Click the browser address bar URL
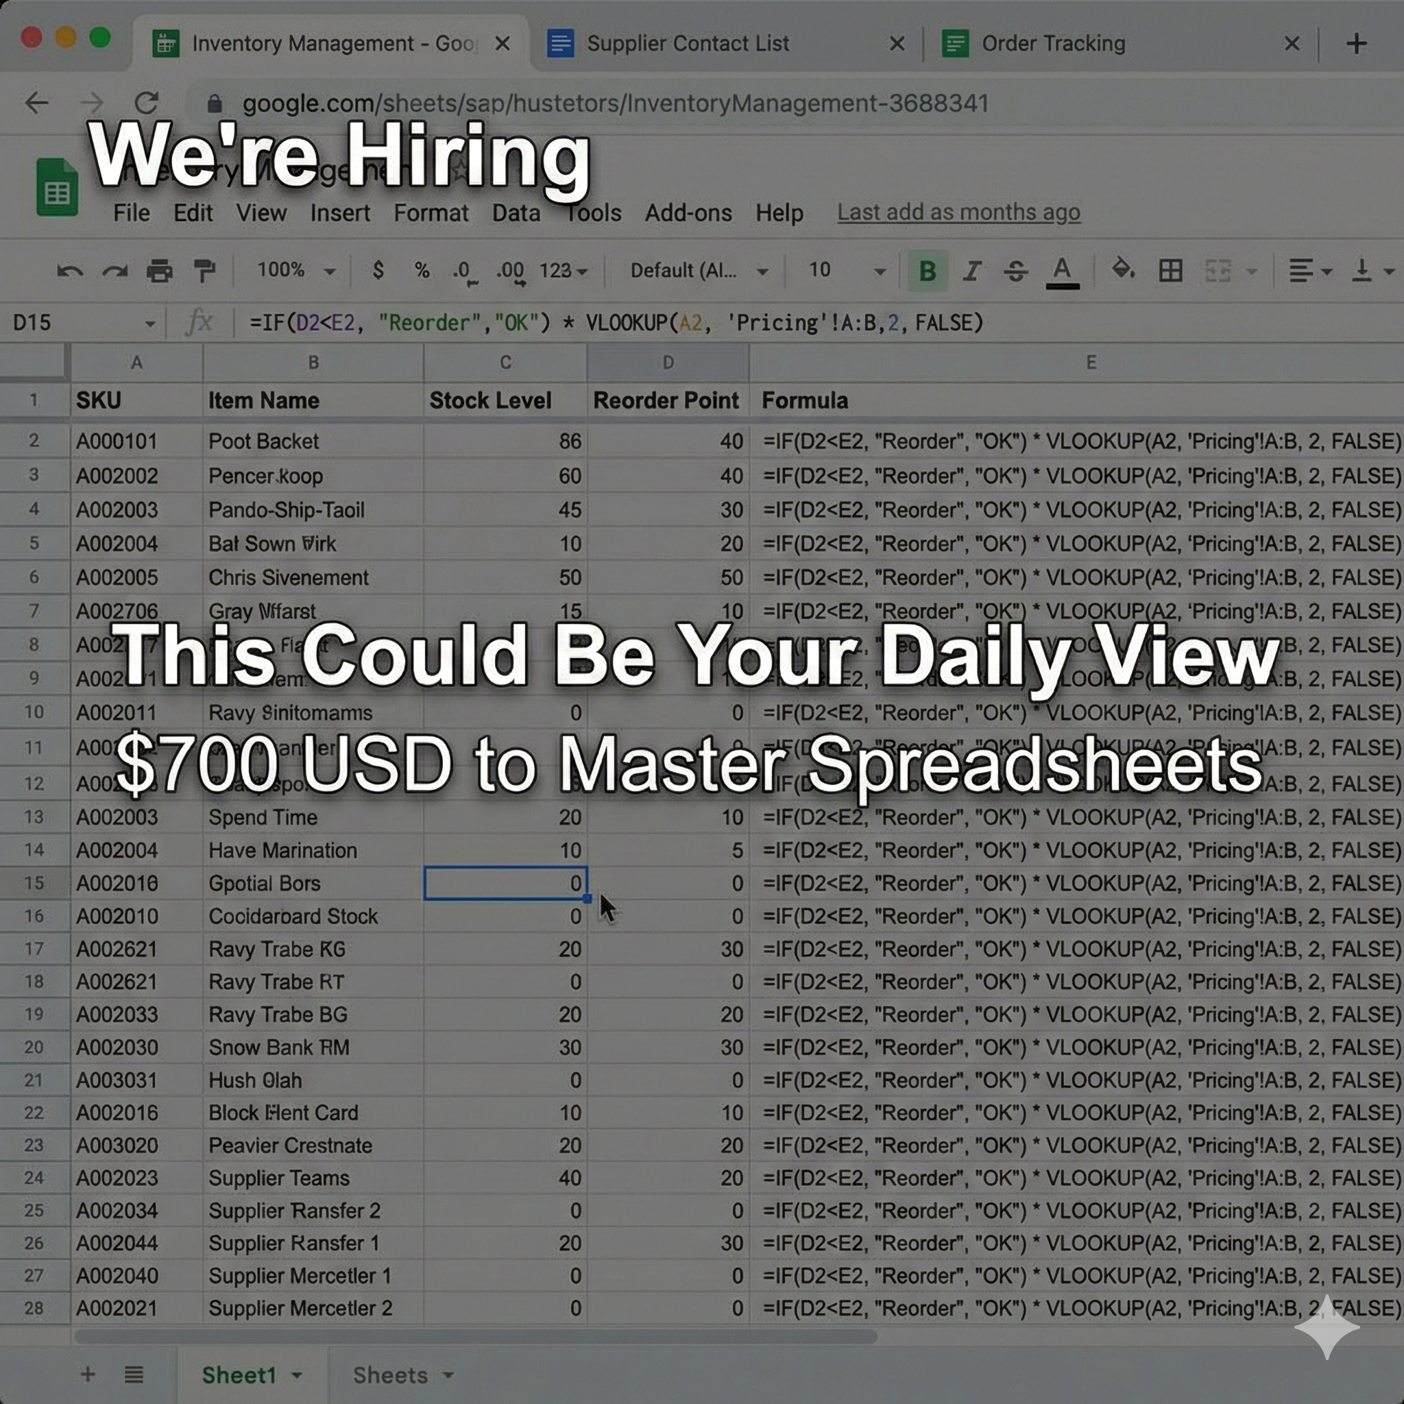Image resolution: width=1404 pixels, height=1404 pixels. (615, 104)
